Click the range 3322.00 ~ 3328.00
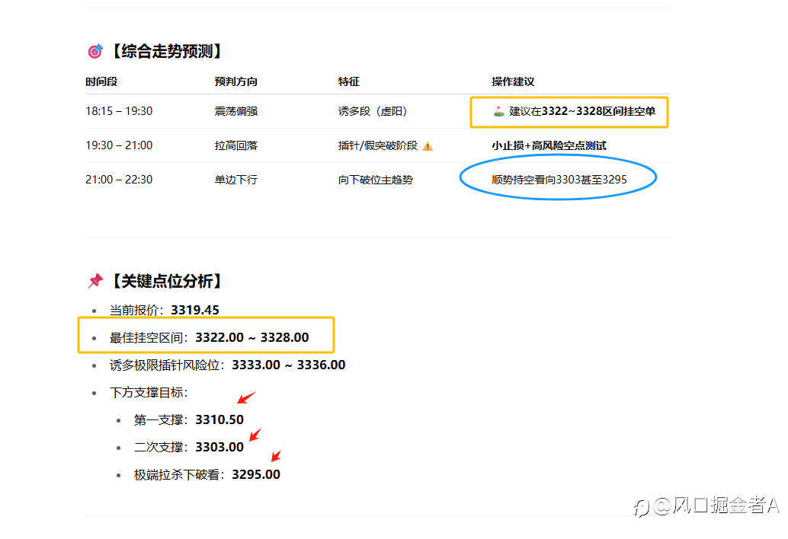Image resolution: width=788 pixels, height=539 pixels. pyautogui.click(x=252, y=337)
